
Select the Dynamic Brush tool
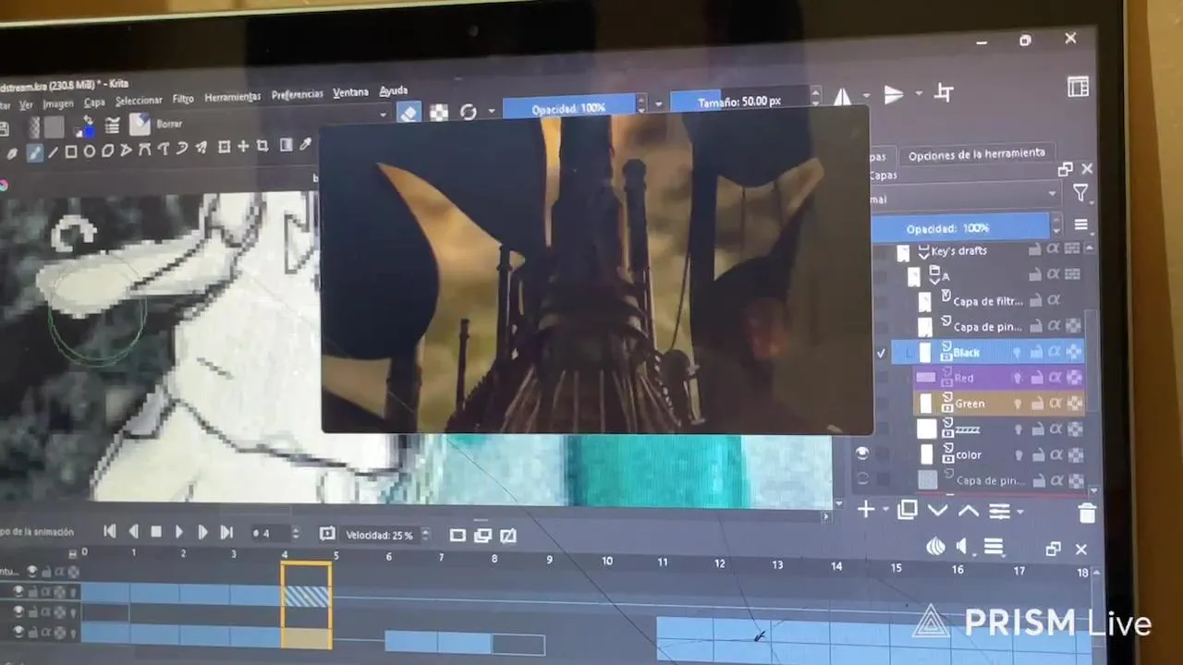point(182,148)
